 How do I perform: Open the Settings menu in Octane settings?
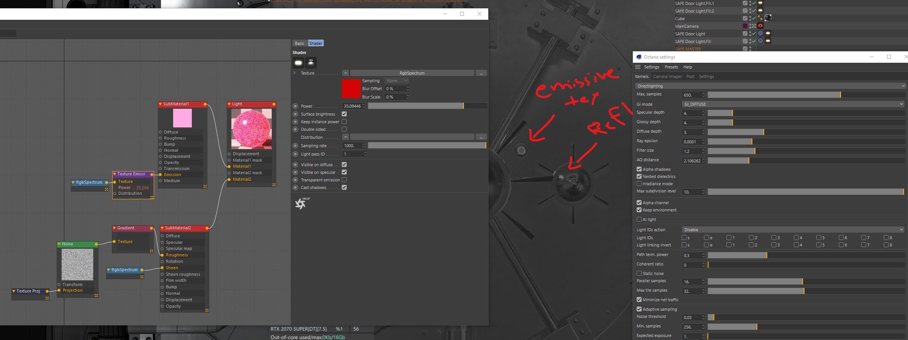pos(652,67)
